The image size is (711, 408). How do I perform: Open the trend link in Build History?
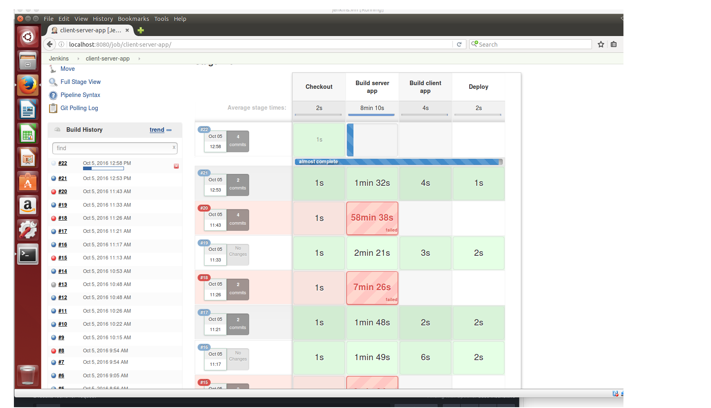157,130
